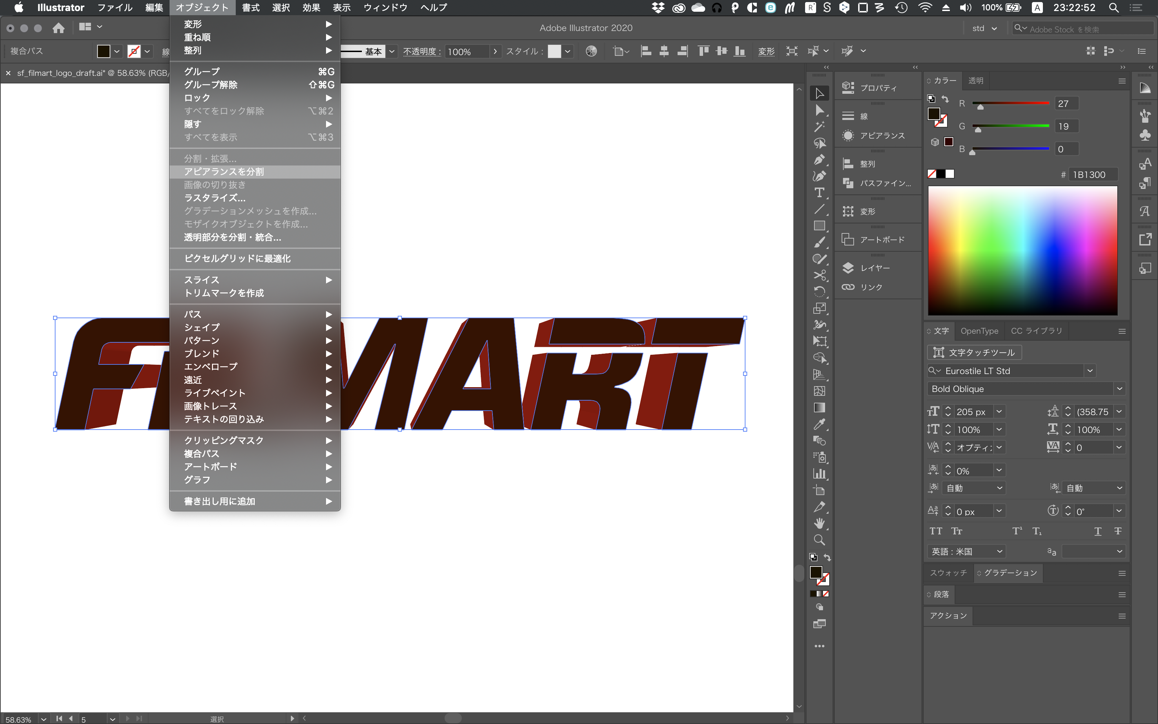The width and height of the screenshot is (1158, 724).
Task: Click the 文字タッチツール button
Action: [x=974, y=352]
